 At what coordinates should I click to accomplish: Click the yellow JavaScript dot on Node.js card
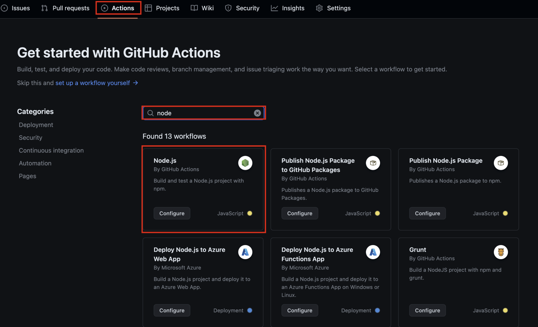(x=250, y=213)
